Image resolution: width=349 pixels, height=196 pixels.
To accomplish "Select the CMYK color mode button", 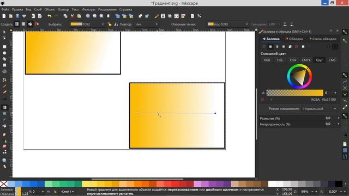I will [306, 60].
